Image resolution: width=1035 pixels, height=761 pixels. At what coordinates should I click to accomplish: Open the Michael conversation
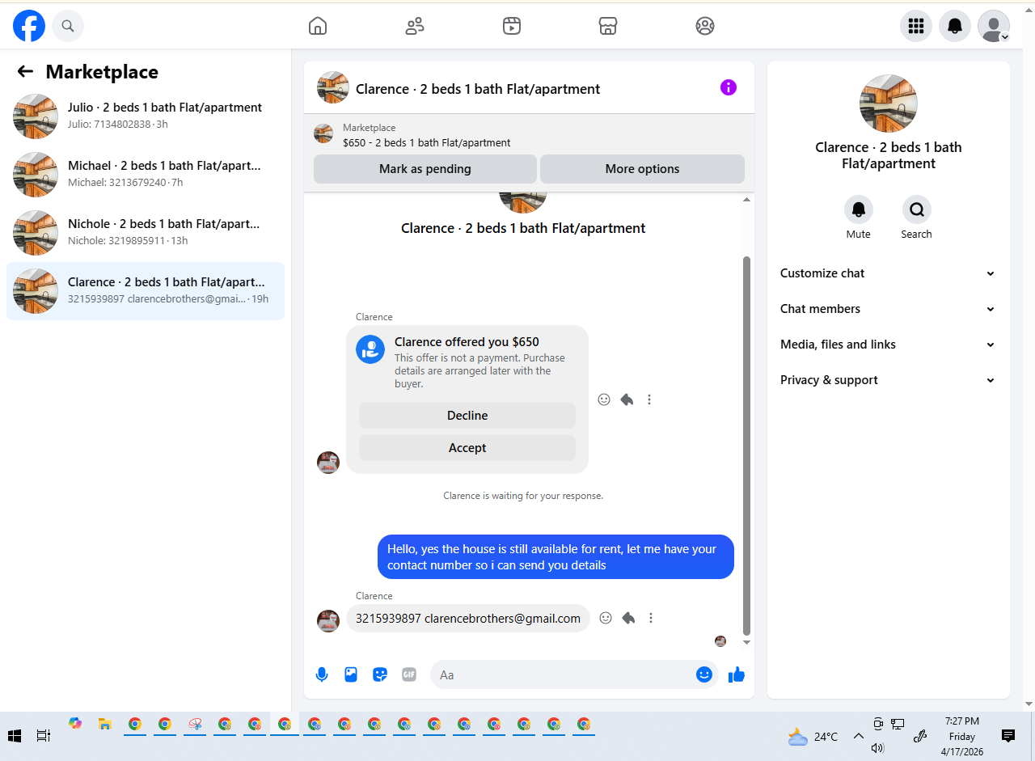(x=146, y=175)
